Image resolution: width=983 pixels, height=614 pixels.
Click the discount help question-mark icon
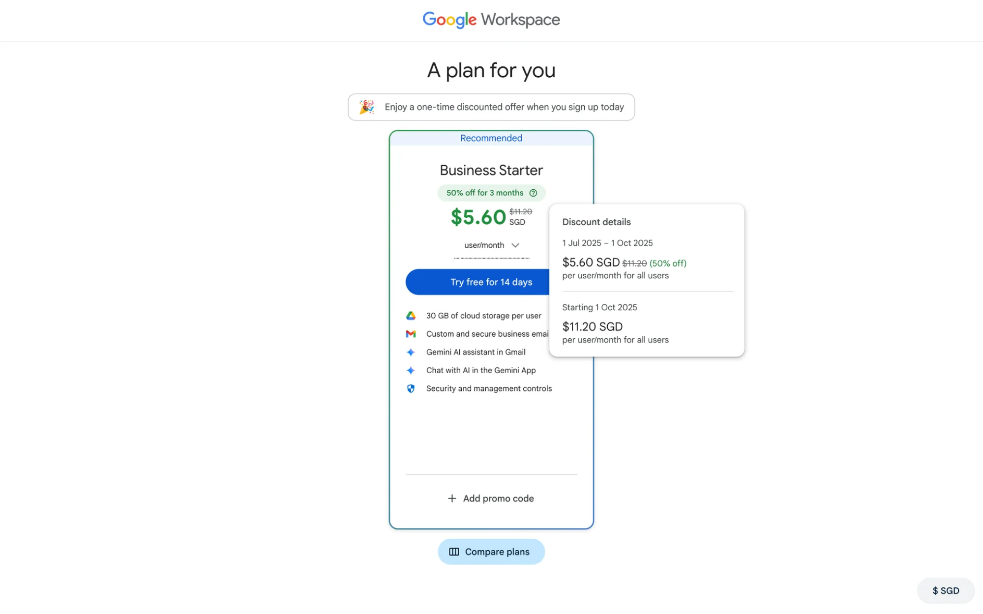pyautogui.click(x=533, y=193)
